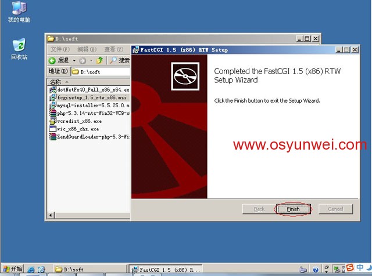The width and height of the screenshot is (372, 276).
Task: Open the 查看(V) menu
Action: pyautogui.click(x=114, y=49)
